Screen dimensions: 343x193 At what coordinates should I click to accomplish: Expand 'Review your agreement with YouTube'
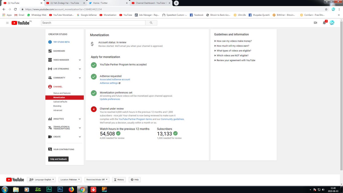pyautogui.click(x=235, y=60)
